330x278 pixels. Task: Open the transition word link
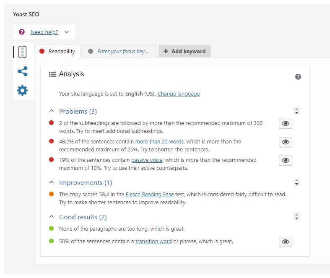pyautogui.click(x=153, y=242)
